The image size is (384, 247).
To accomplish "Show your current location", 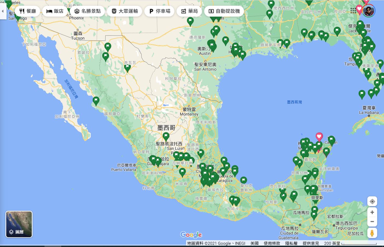I will (x=372, y=202).
